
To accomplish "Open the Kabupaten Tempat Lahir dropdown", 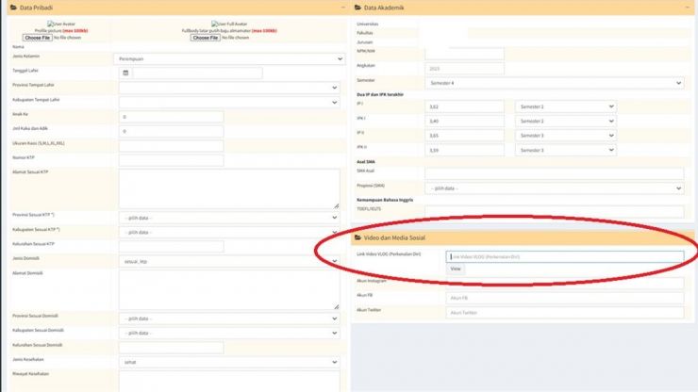I will 229,103.
